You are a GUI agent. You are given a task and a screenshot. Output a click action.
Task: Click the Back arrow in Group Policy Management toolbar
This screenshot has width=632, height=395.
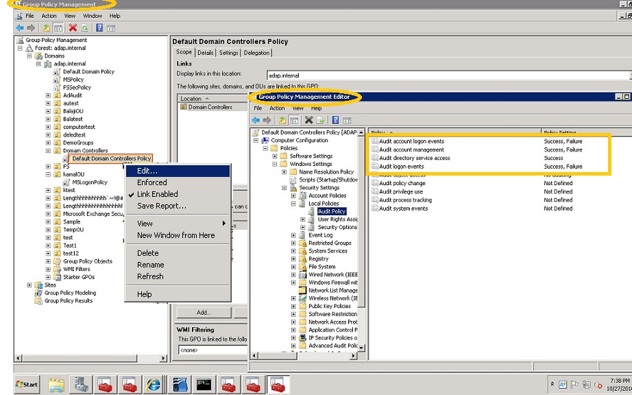coord(20,28)
